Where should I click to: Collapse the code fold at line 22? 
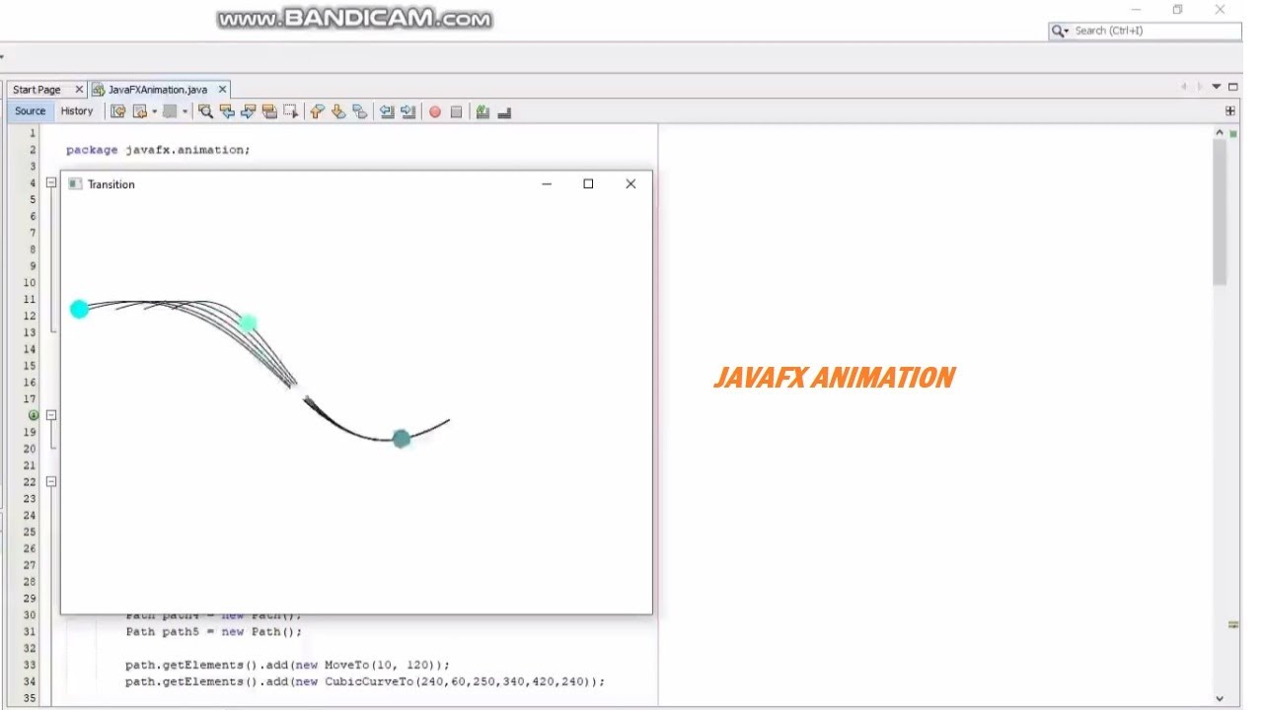click(51, 481)
